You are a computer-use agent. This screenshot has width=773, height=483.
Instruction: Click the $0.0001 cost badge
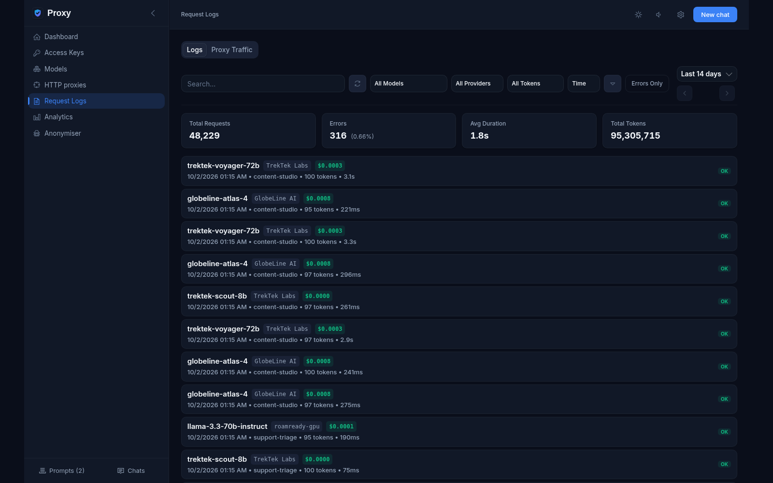[342, 426]
